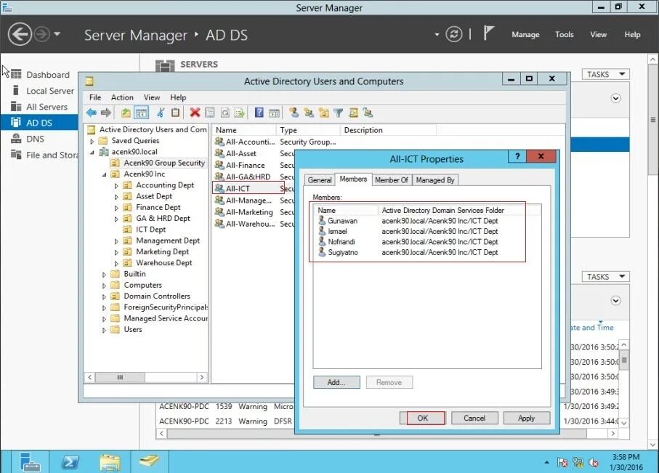This screenshot has width=659, height=473.
Task: Click the red Delete X icon
Action: (195, 113)
